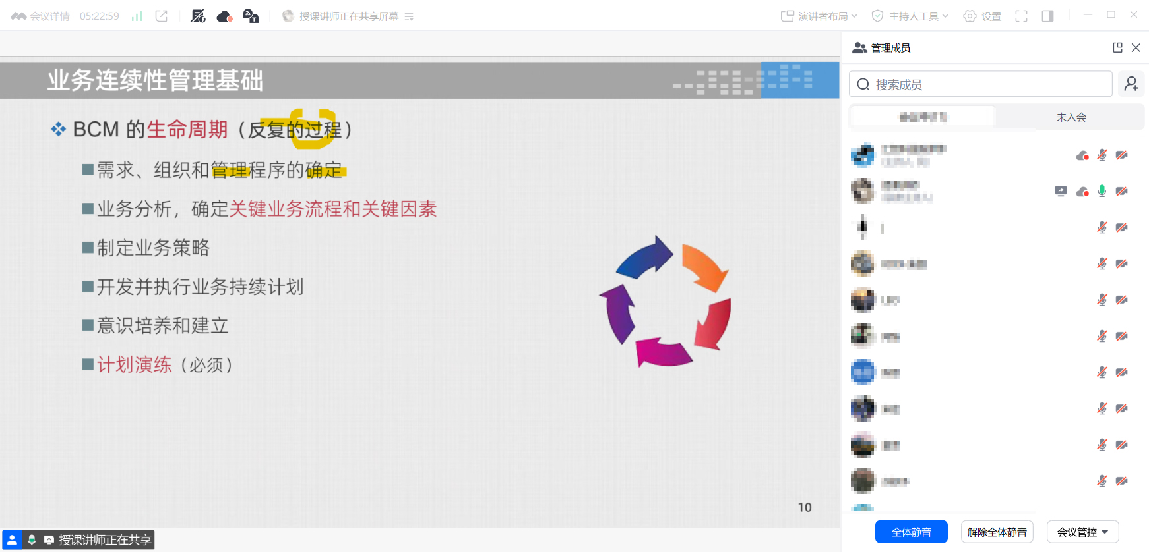Toggle the side panel visibility icon
Image resolution: width=1149 pixels, height=552 pixels.
point(1047,16)
